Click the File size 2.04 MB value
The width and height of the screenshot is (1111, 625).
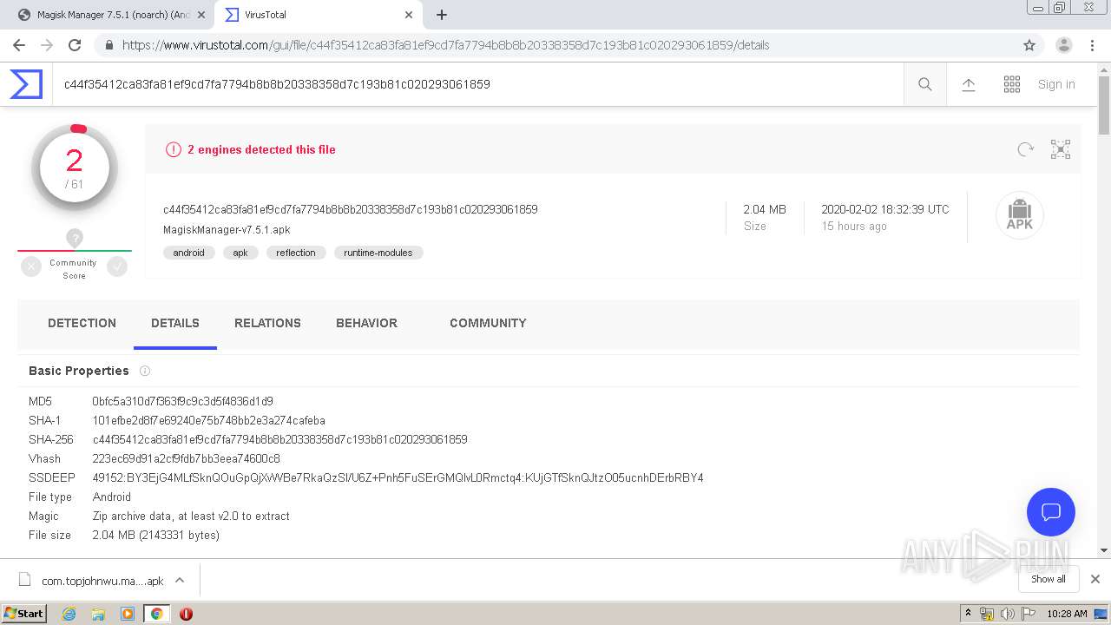[156, 535]
